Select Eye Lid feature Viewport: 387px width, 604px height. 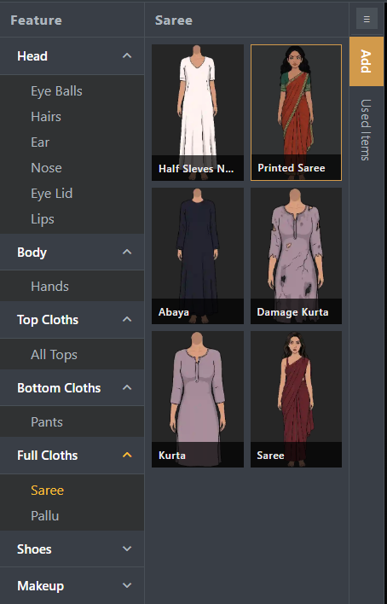(52, 194)
